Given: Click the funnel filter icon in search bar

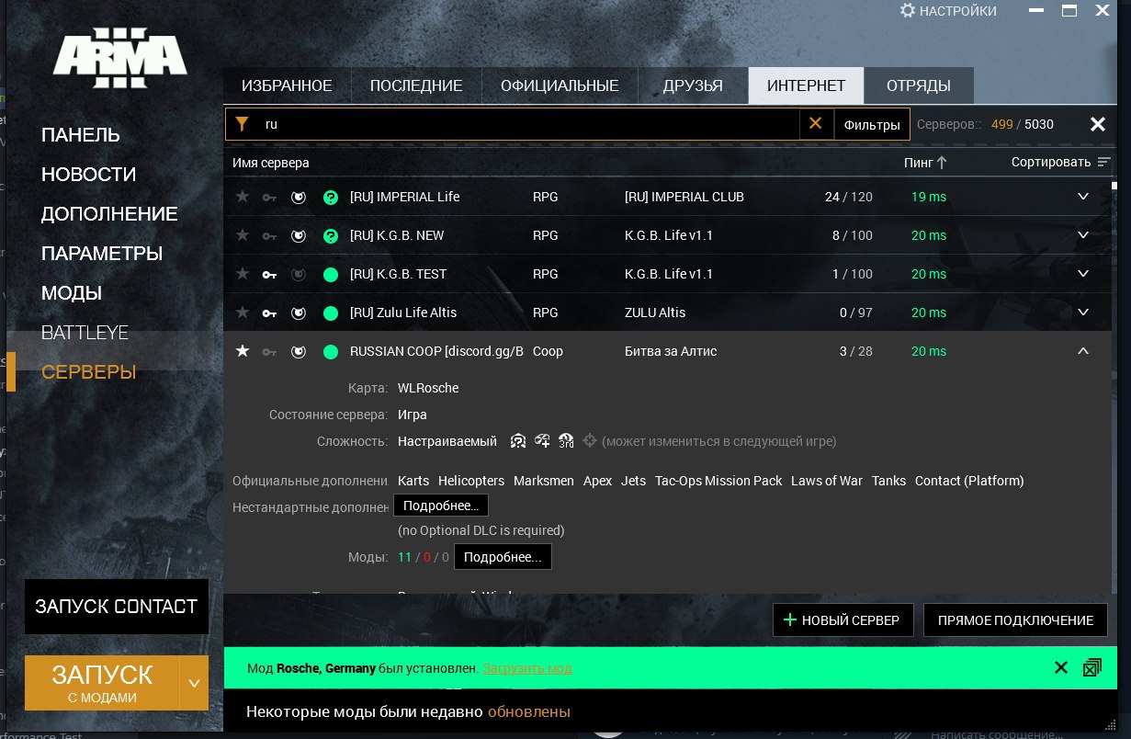Looking at the screenshot, I should (x=242, y=124).
